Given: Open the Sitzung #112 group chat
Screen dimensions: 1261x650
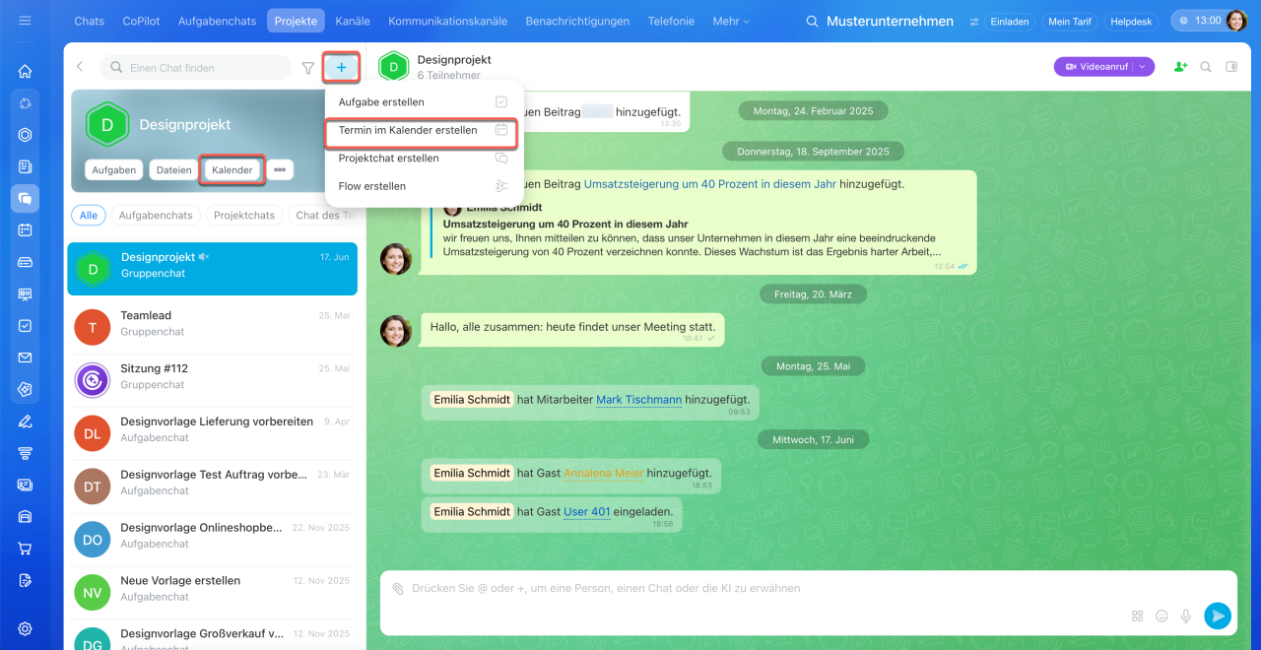Looking at the screenshot, I should (212, 377).
